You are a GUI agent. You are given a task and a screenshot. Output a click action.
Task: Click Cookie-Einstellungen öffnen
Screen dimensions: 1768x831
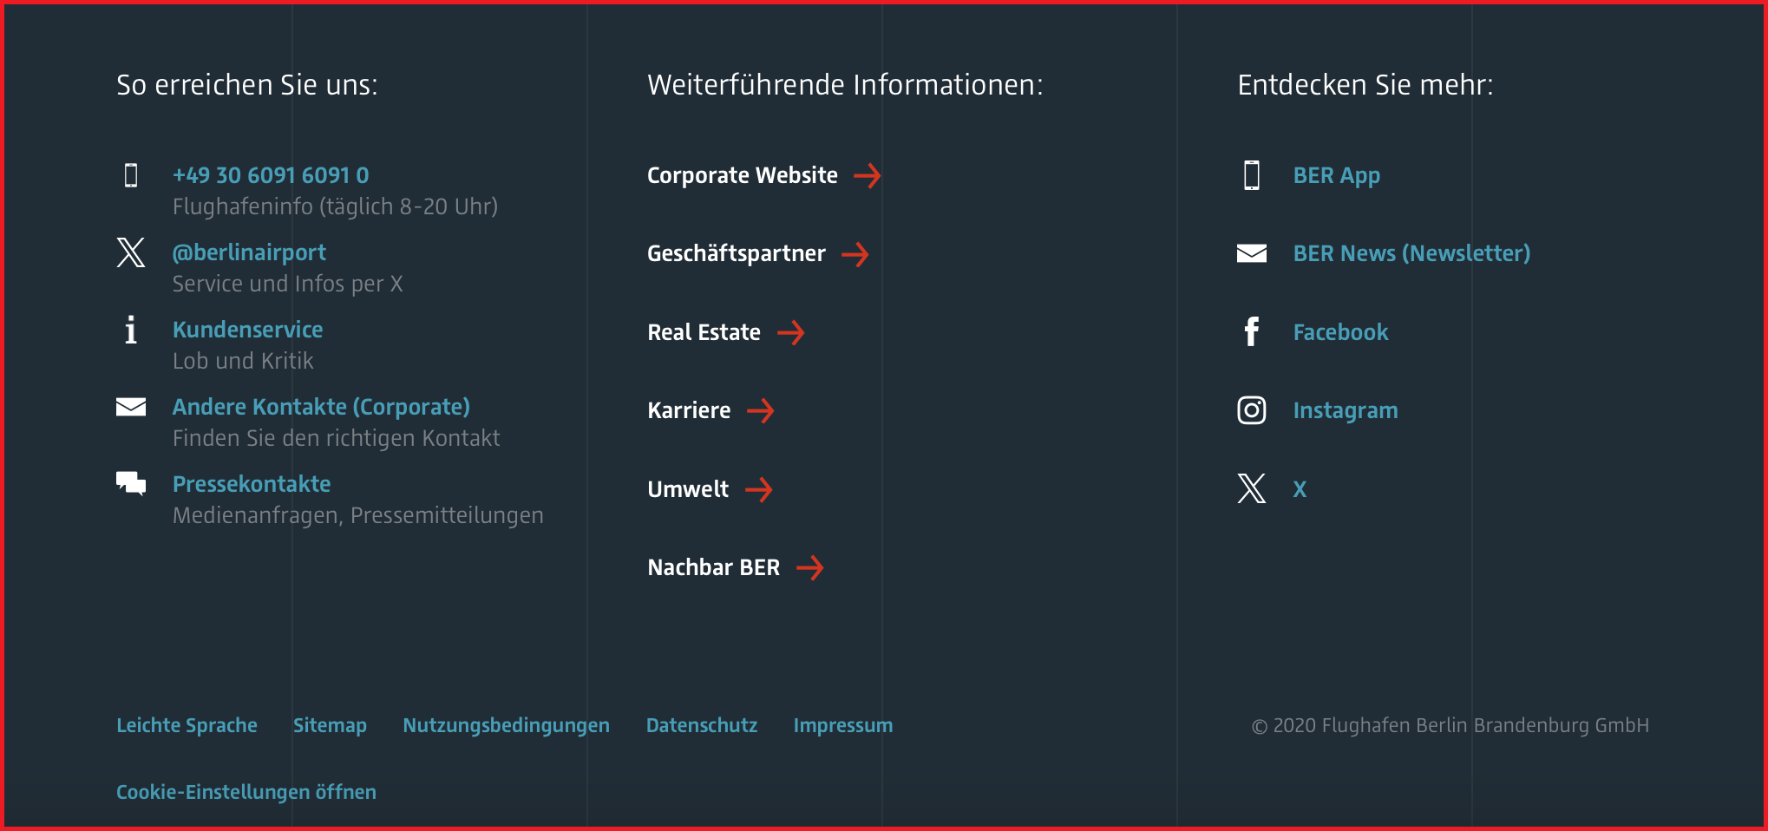click(246, 792)
